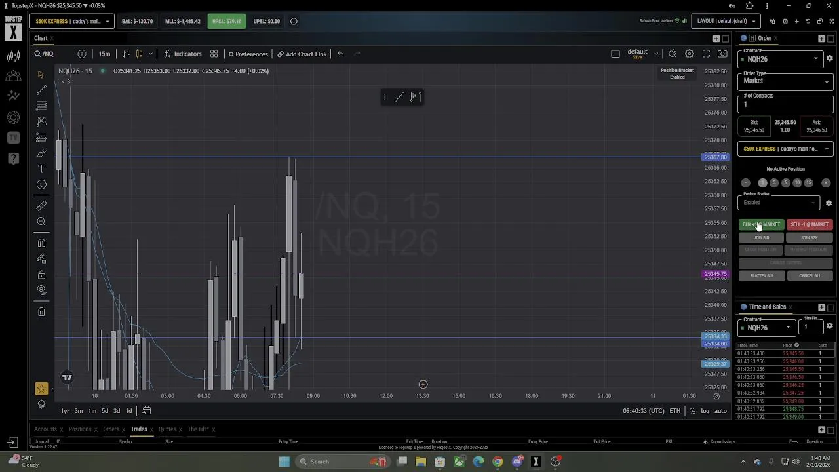Expand the default layout save dropdown
Image resolution: width=839 pixels, height=472 pixels.
[655, 54]
